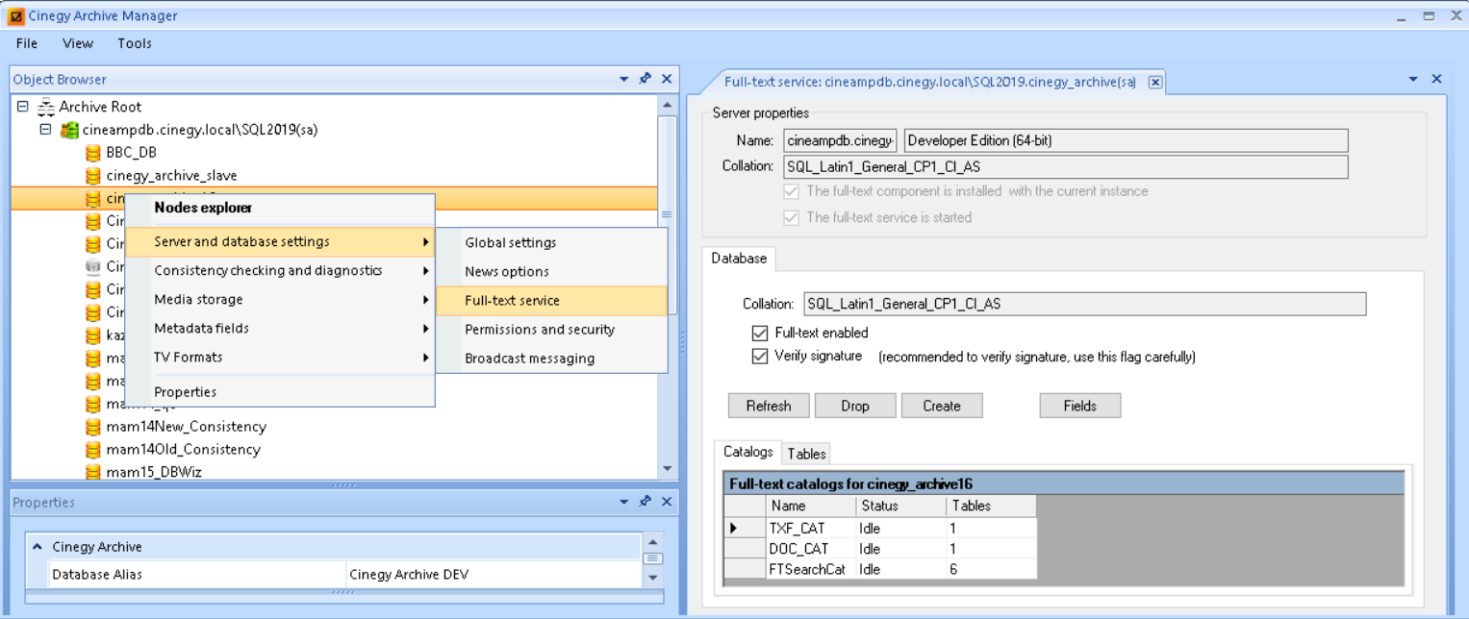Open the File menu
This screenshot has width=1469, height=619.
click(27, 43)
